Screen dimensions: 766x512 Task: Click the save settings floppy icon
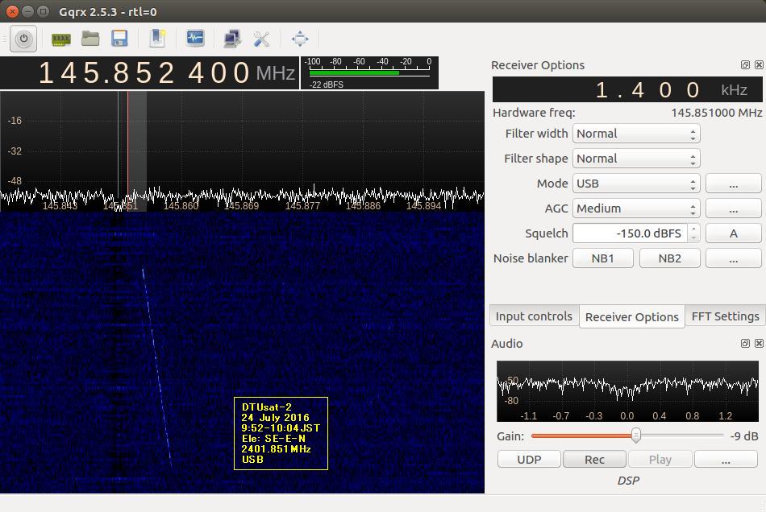tap(119, 39)
